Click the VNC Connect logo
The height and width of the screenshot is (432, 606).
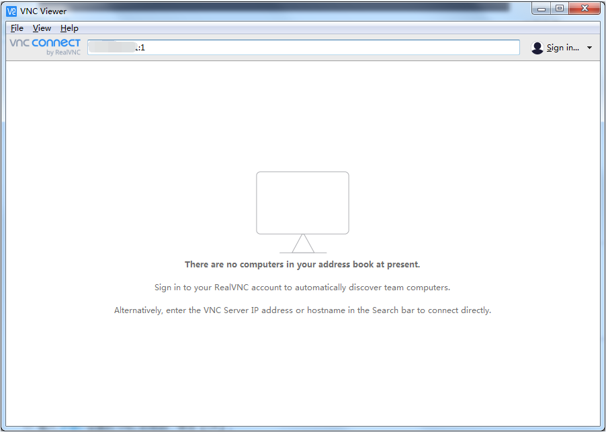[x=44, y=43]
